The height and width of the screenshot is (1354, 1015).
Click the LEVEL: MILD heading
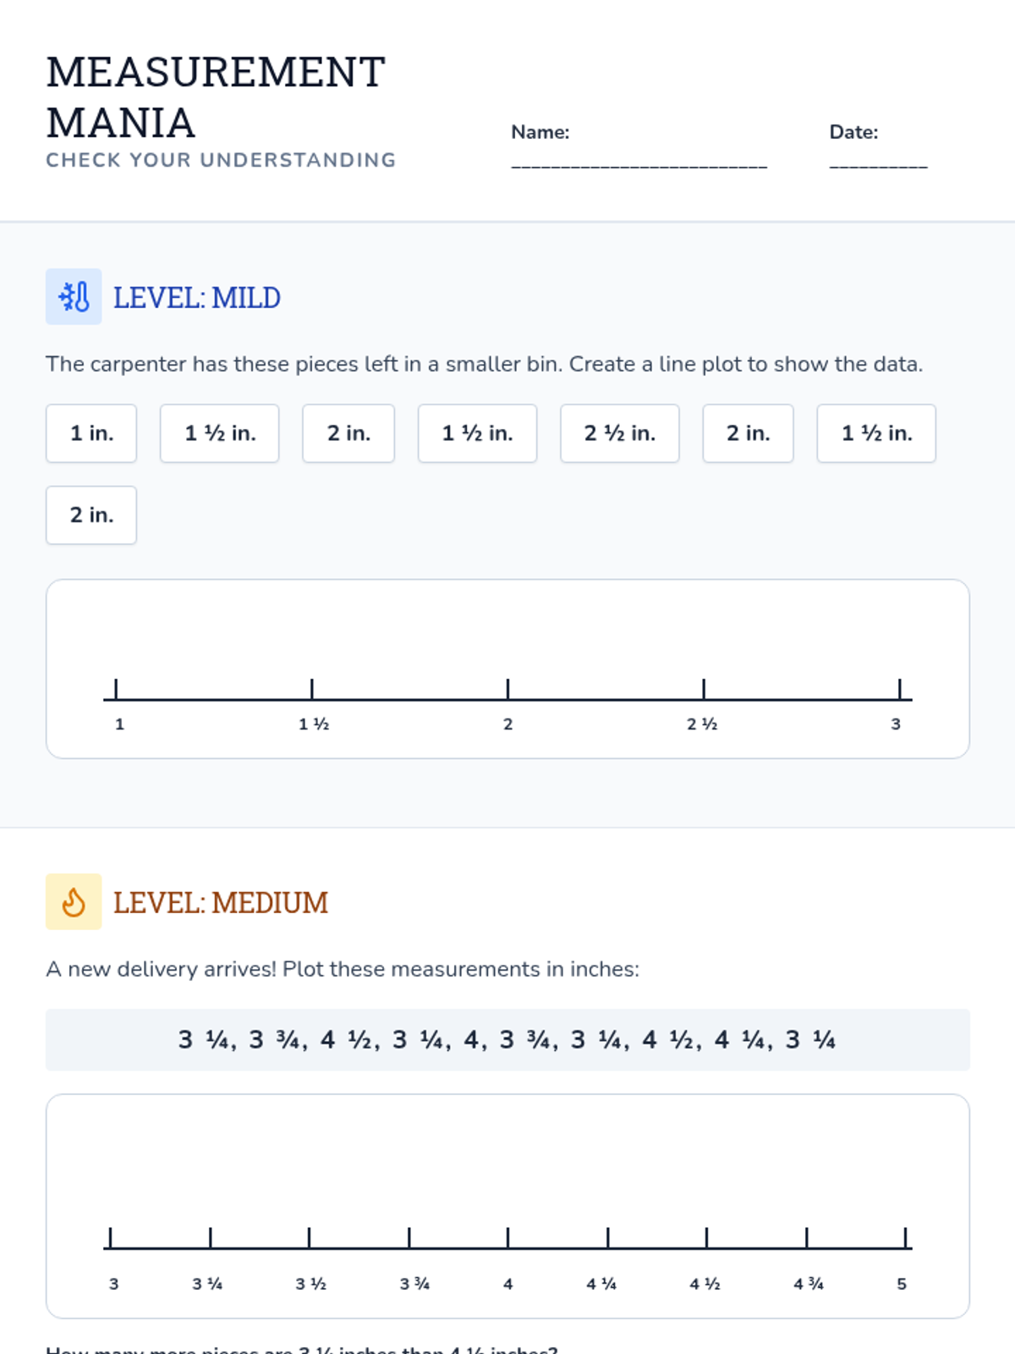point(197,298)
